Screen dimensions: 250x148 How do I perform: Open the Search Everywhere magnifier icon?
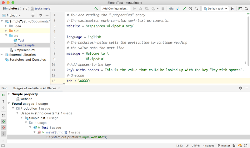click(246, 9)
